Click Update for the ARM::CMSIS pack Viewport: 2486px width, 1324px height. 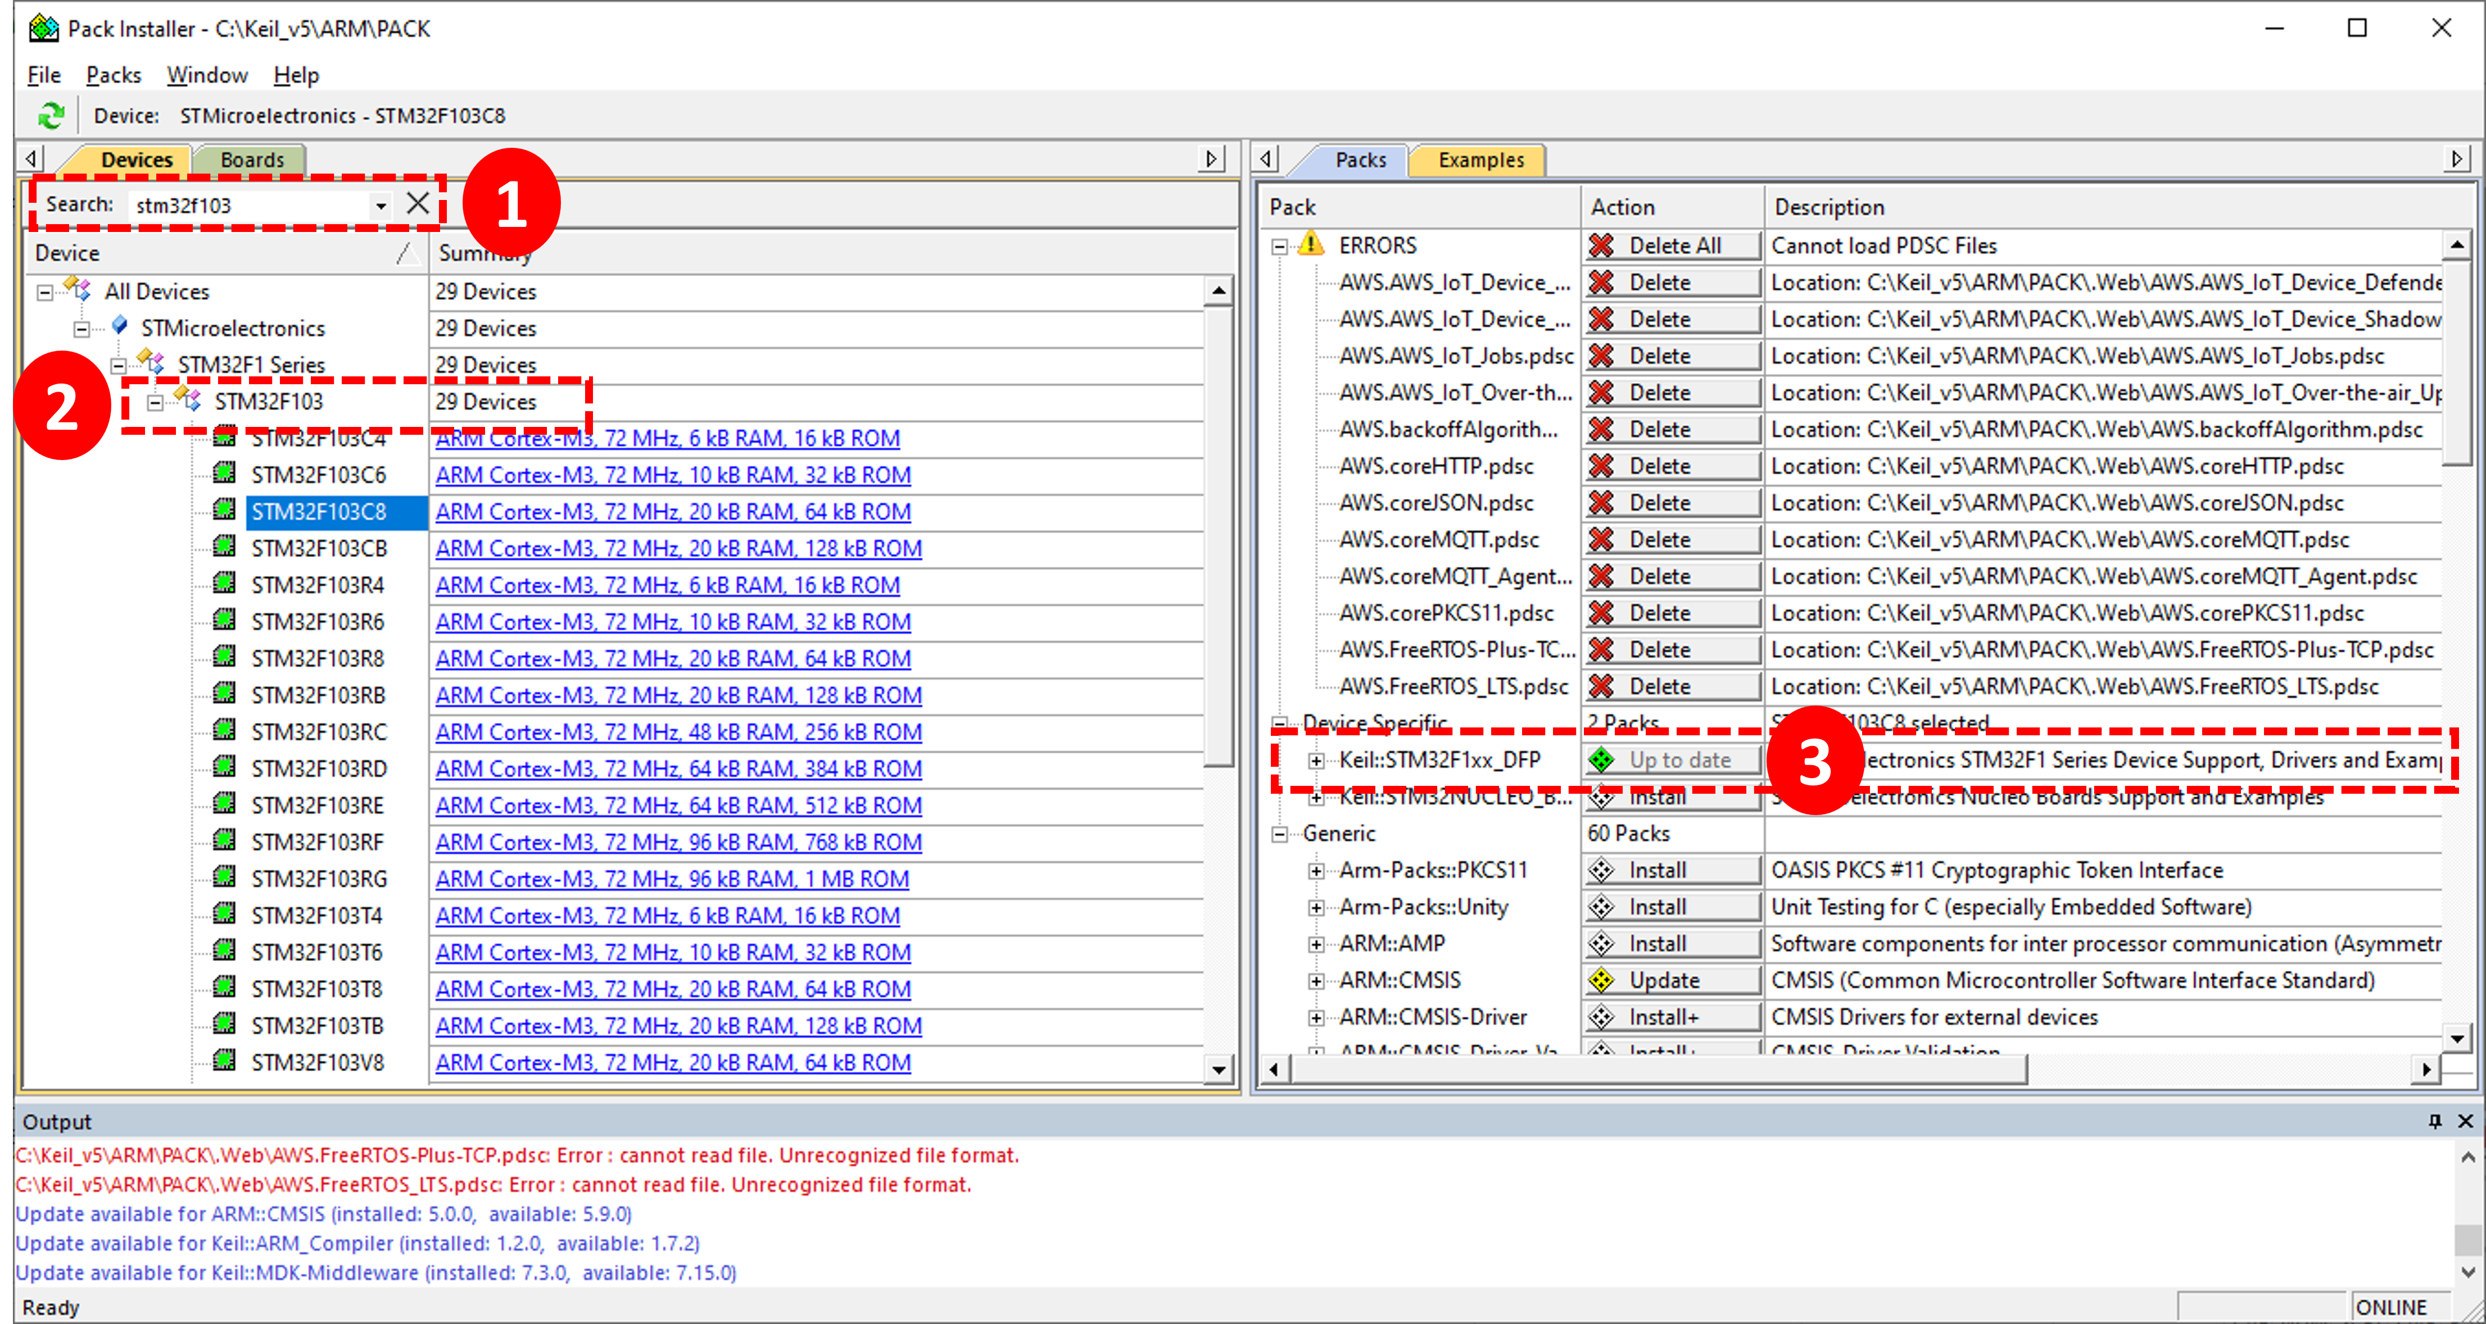pyautogui.click(x=1673, y=980)
